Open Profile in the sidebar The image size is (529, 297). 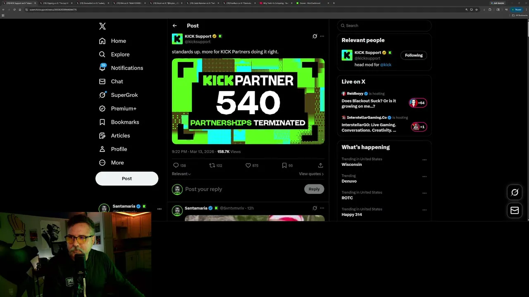(x=113, y=149)
